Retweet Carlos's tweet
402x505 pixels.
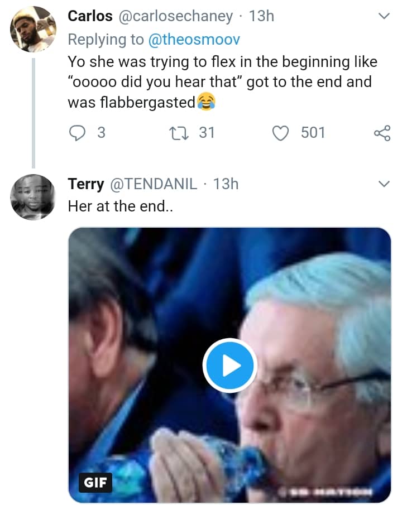[179, 133]
